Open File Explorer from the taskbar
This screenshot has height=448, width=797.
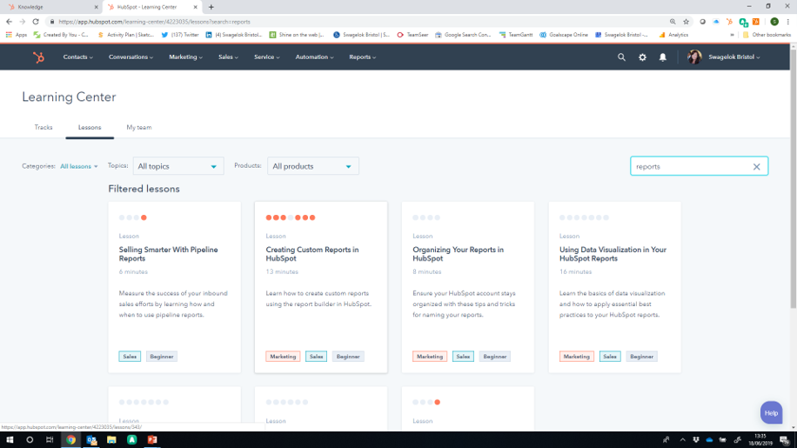click(x=111, y=440)
